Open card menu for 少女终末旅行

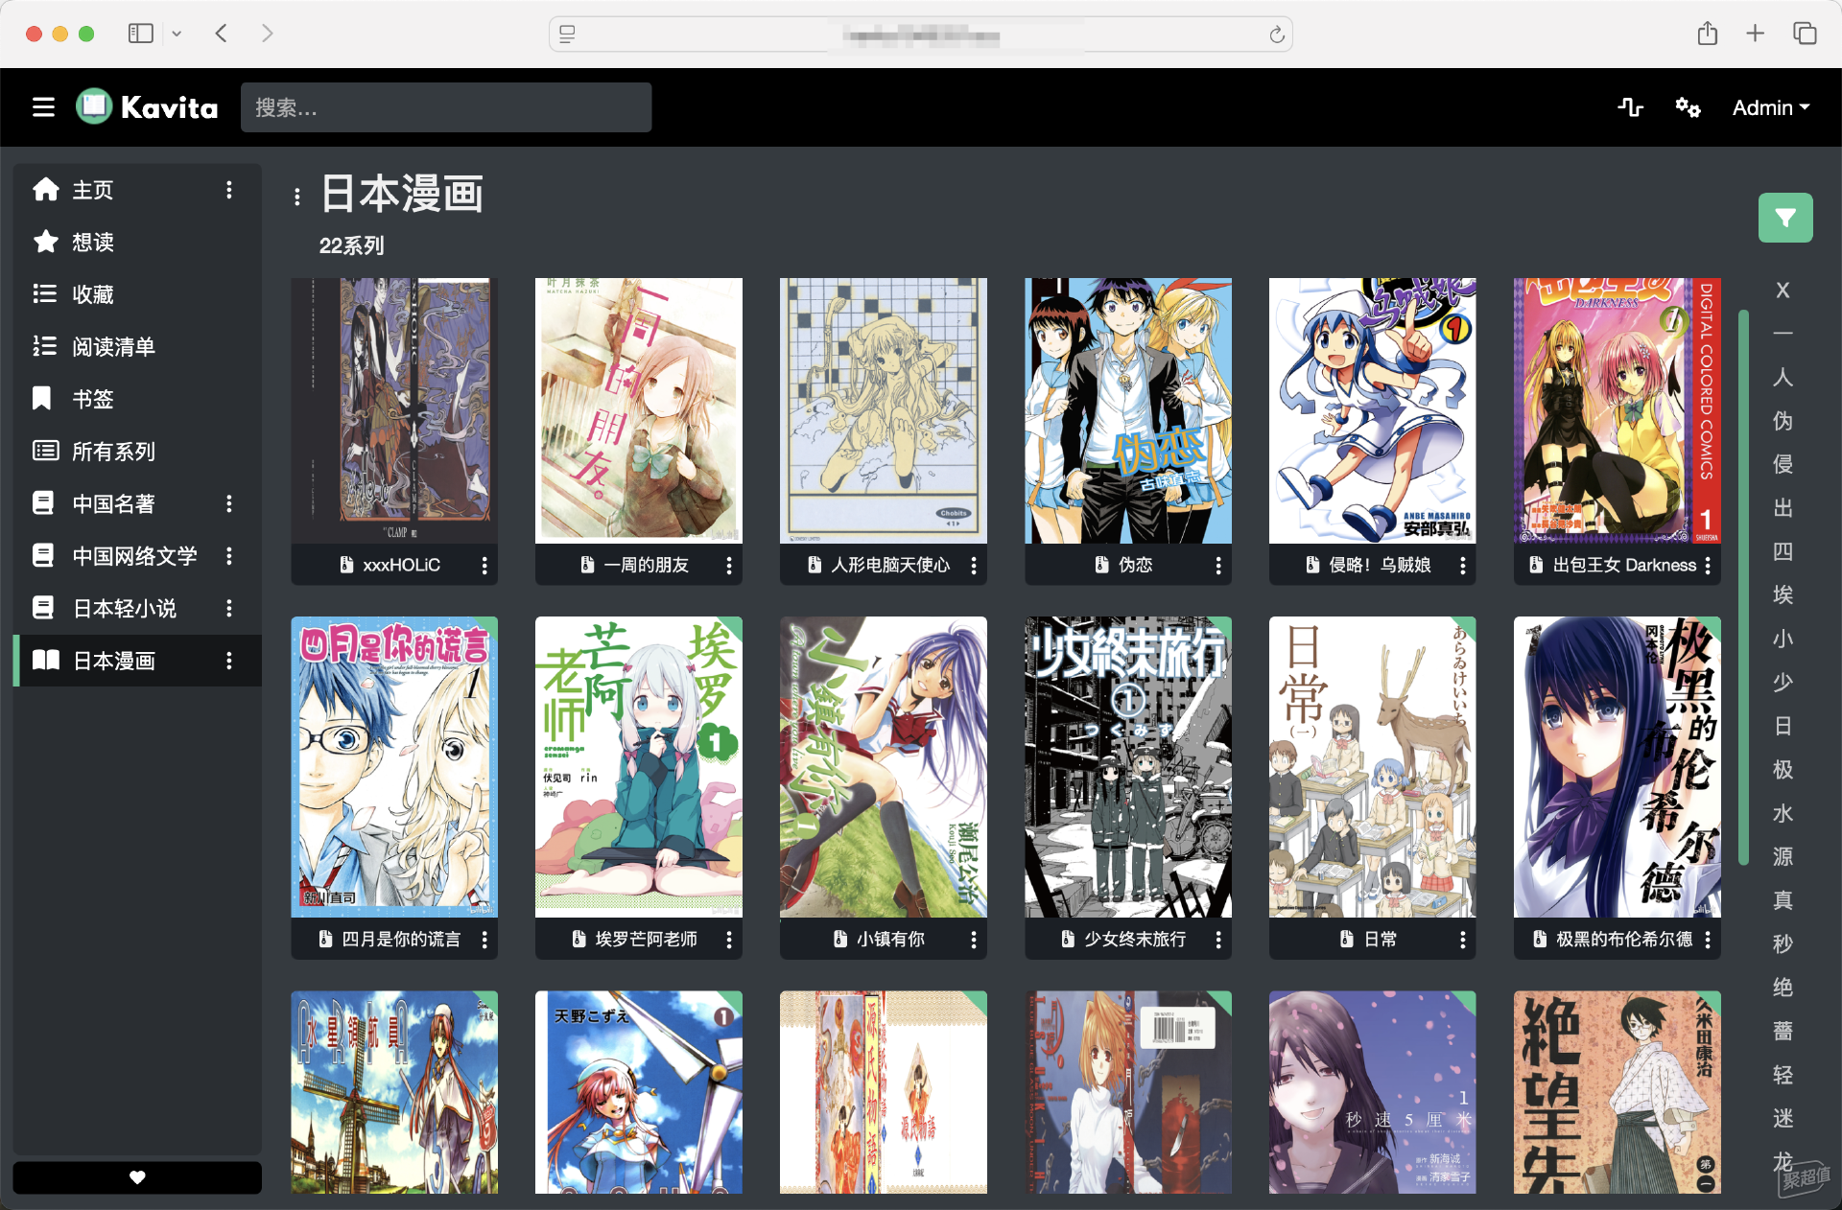(1218, 940)
